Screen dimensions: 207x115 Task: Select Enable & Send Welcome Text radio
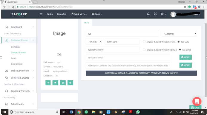click(x=144, y=42)
